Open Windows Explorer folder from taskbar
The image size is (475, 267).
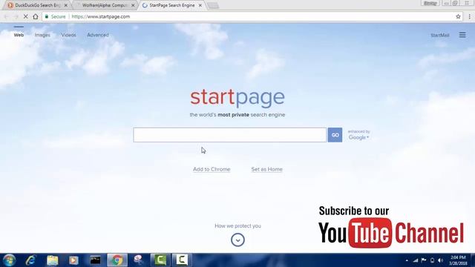(53, 260)
